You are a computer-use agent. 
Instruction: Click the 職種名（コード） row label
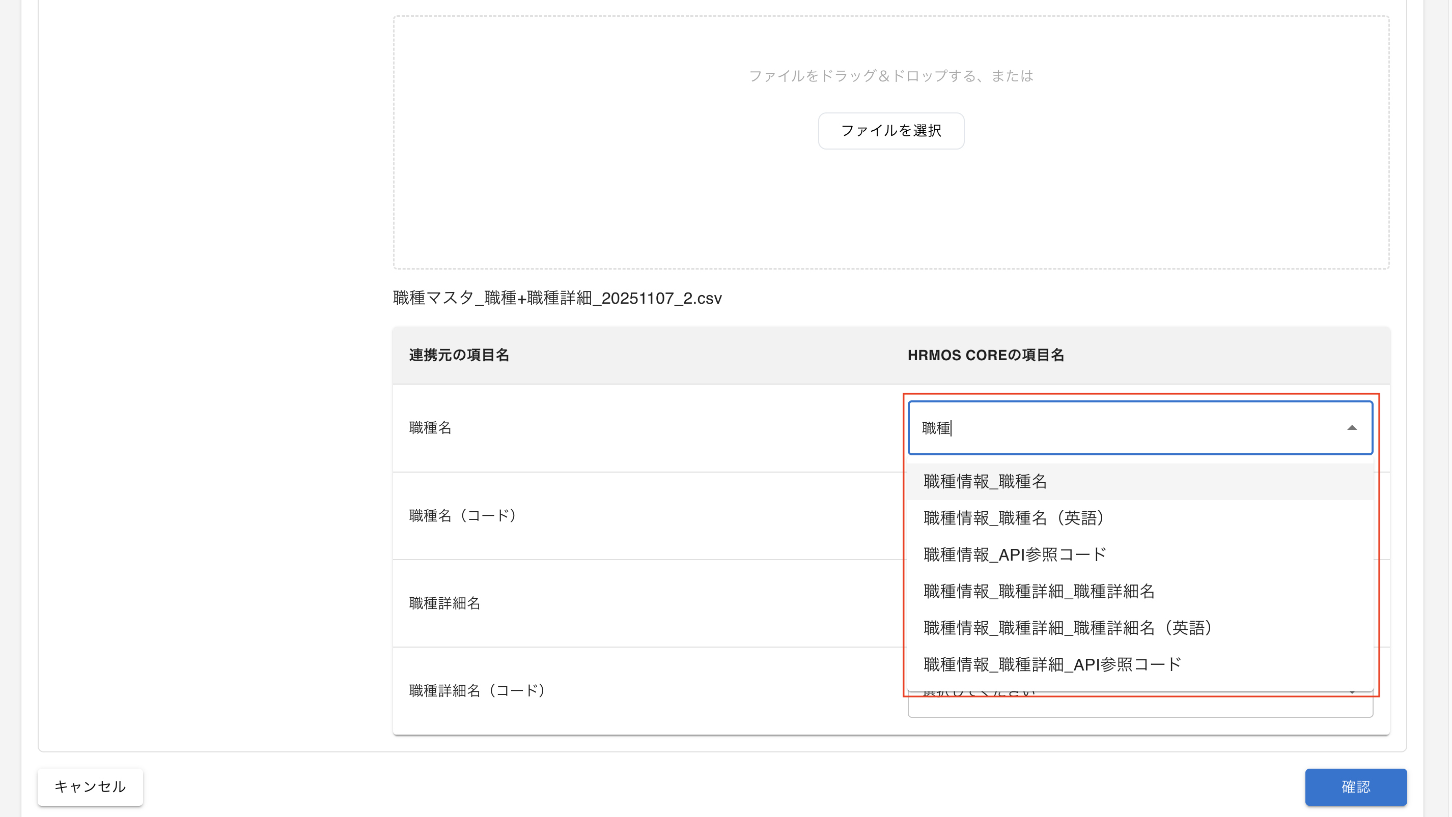point(463,516)
